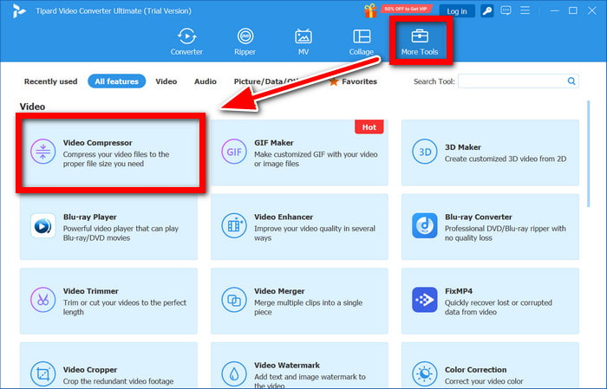Click the More Tools toolbox icon
The image size is (607, 389).
[x=420, y=36]
